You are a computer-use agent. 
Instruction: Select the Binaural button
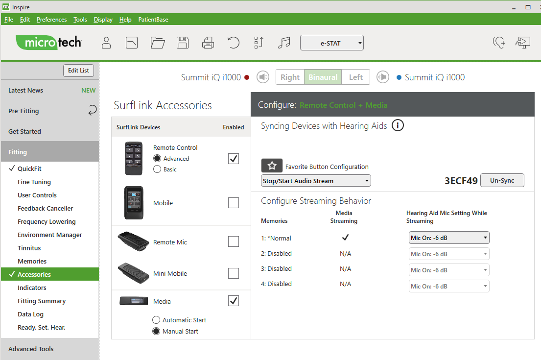[x=323, y=77]
